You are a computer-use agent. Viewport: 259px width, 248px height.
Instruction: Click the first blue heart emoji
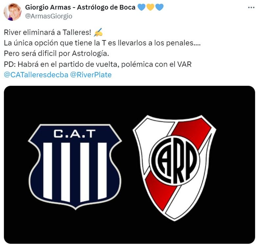pyautogui.click(x=141, y=7)
